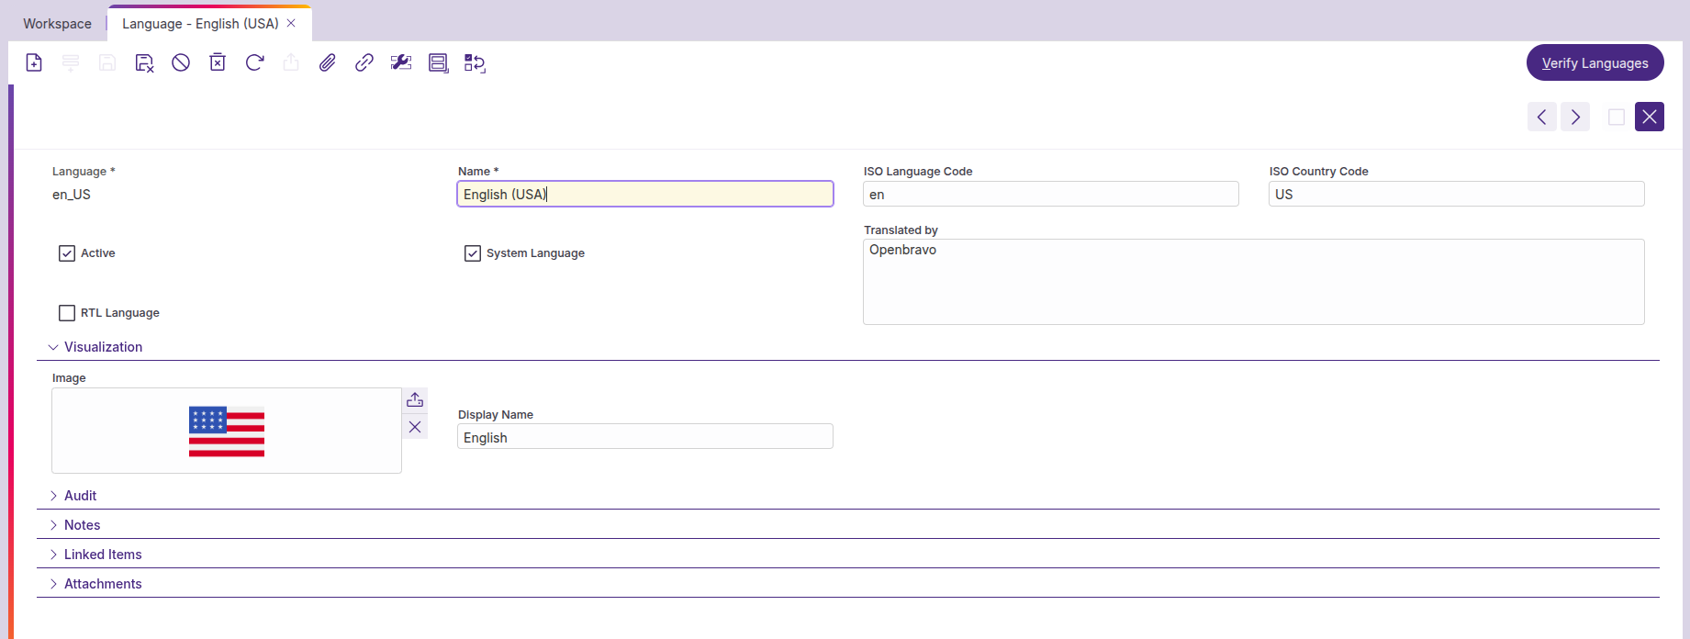
Task: Click the Verify Languages button
Action: pos(1595,62)
